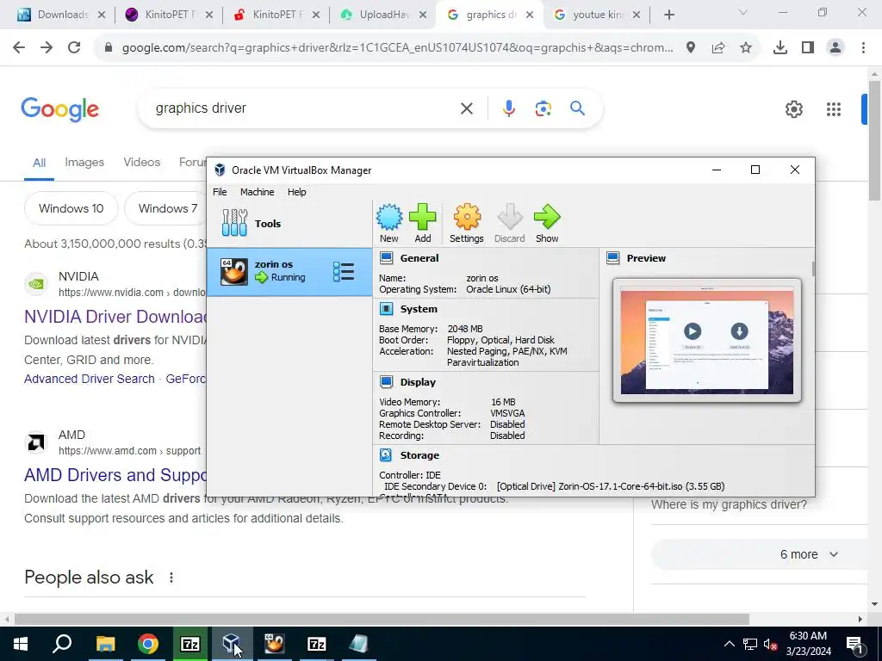Open the VirtualBox File menu

point(220,192)
